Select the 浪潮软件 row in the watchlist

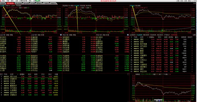[x=29, y=79]
